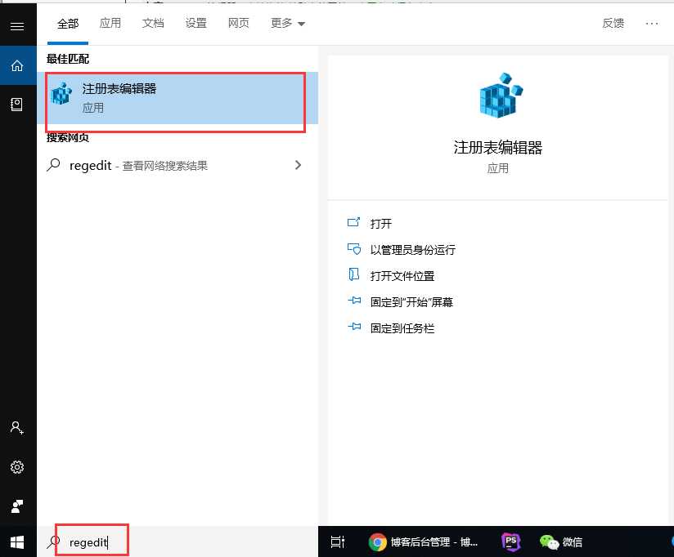Open the hamburger menu in search sidebar
The image size is (674, 557).
pos(17,27)
